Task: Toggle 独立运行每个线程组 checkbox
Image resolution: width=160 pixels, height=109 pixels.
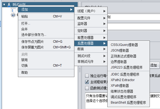Action: 87,76
